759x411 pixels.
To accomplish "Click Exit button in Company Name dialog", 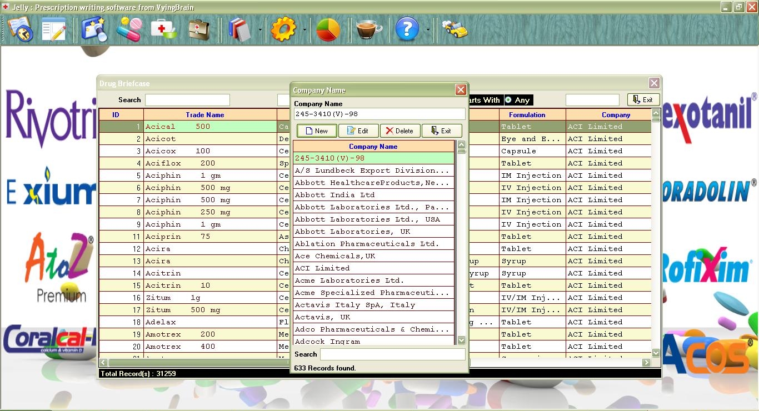I will 442,131.
